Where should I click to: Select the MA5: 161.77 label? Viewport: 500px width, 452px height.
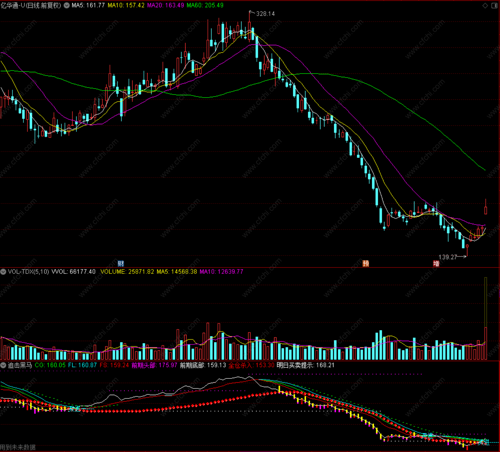pos(88,5)
